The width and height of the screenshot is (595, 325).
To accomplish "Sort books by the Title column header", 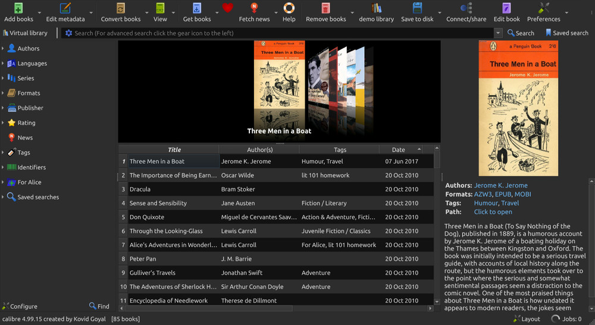I will click(174, 150).
